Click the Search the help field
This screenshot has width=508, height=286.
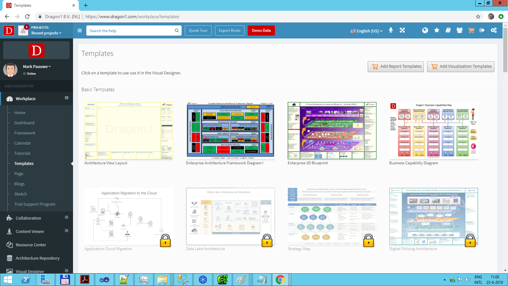(x=134, y=31)
